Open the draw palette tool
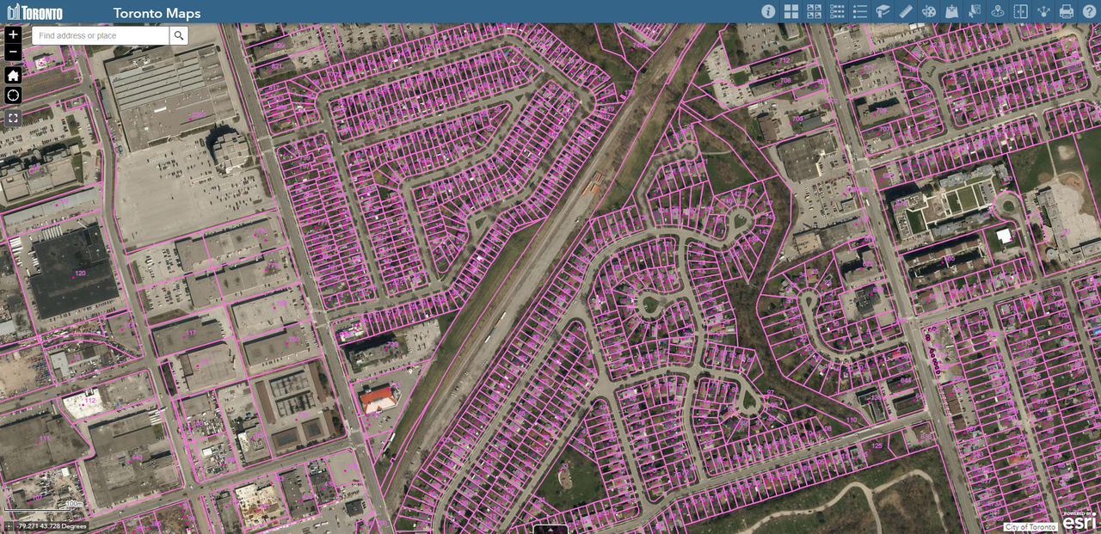1101x534 pixels. (929, 11)
